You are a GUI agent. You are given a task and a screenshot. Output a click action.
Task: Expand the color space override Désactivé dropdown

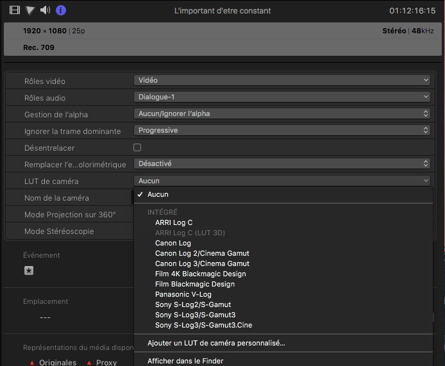[x=281, y=163]
